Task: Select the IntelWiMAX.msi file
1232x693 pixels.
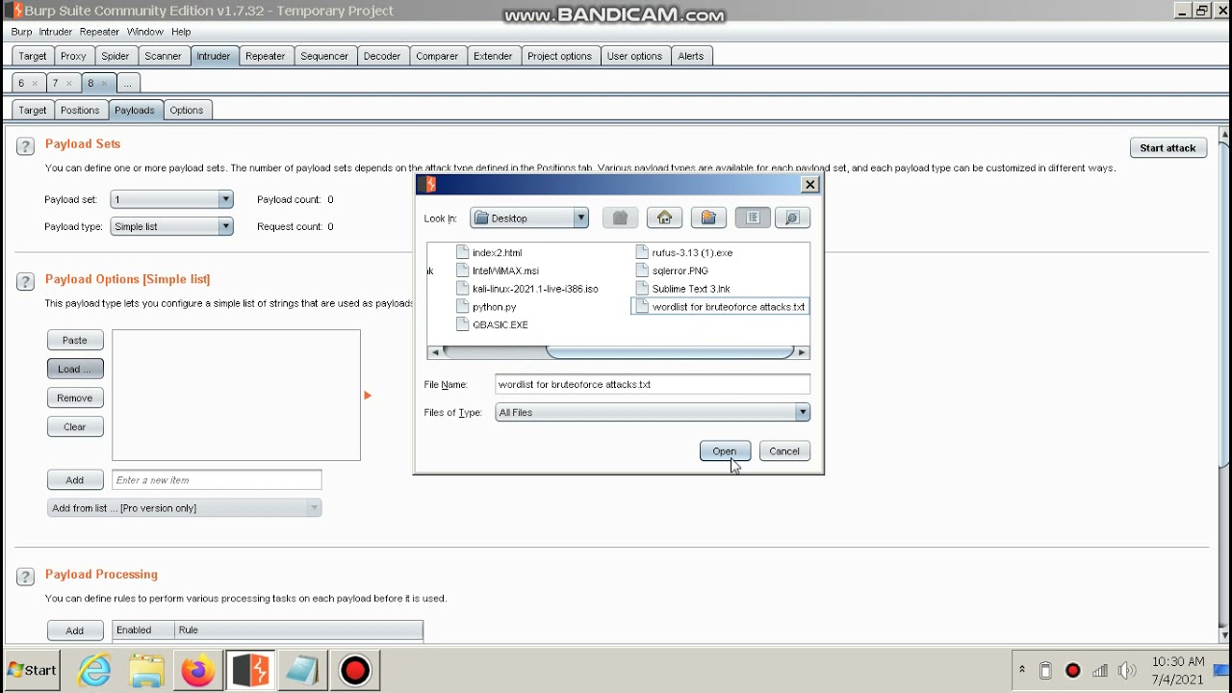Action: tap(498, 270)
